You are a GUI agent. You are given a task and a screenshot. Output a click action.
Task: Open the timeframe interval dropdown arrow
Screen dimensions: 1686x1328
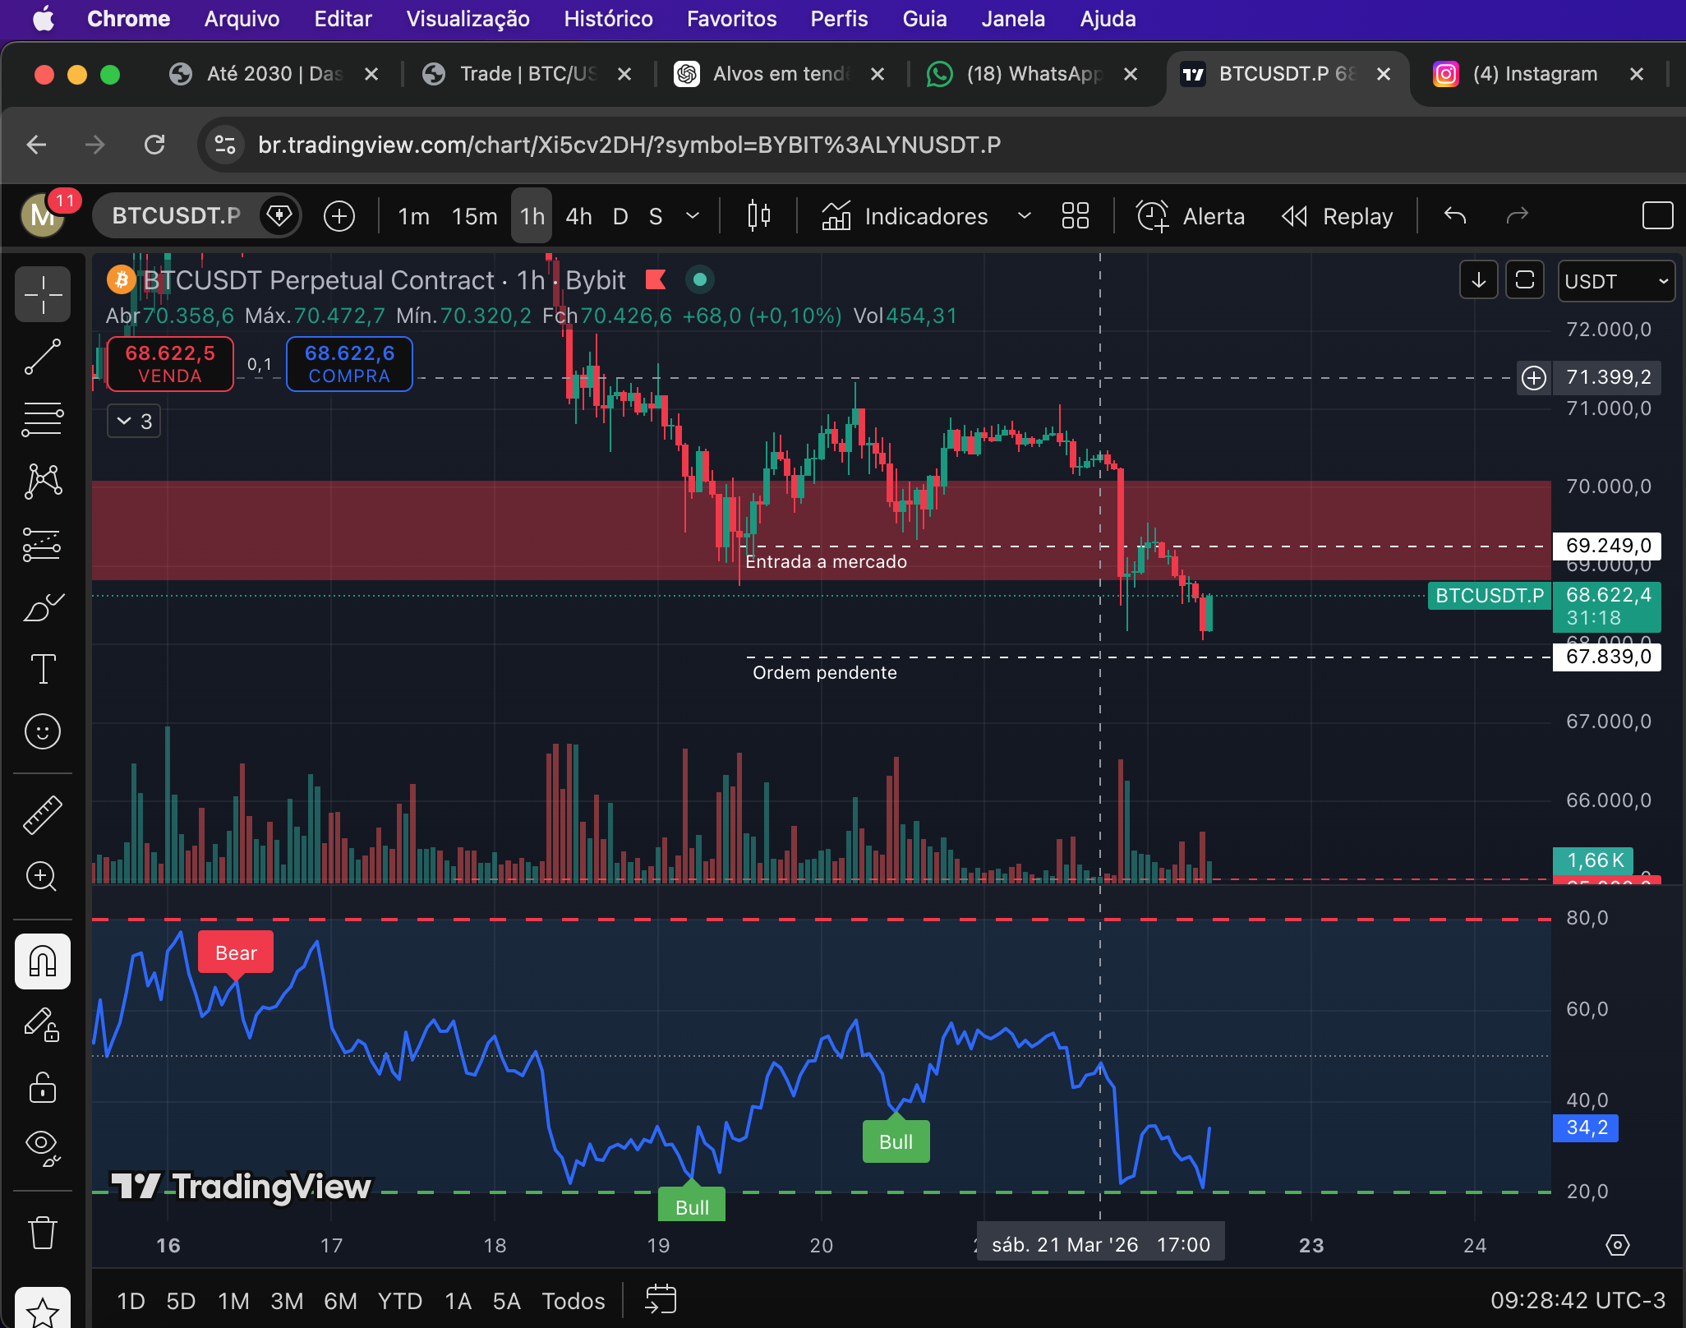(x=693, y=216)
